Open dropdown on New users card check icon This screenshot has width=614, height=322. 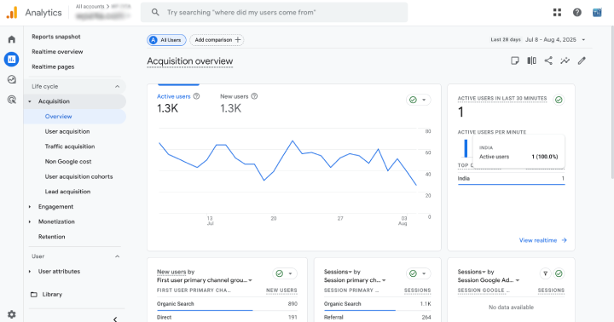(290, 273)
